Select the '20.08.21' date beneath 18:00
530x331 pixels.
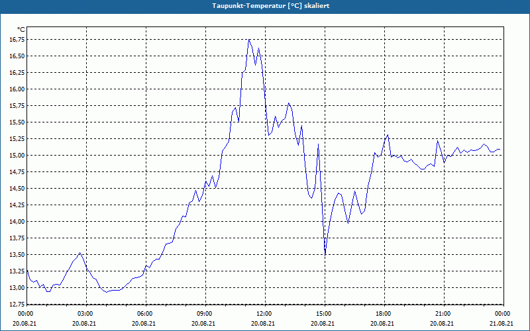click(382, 323)
